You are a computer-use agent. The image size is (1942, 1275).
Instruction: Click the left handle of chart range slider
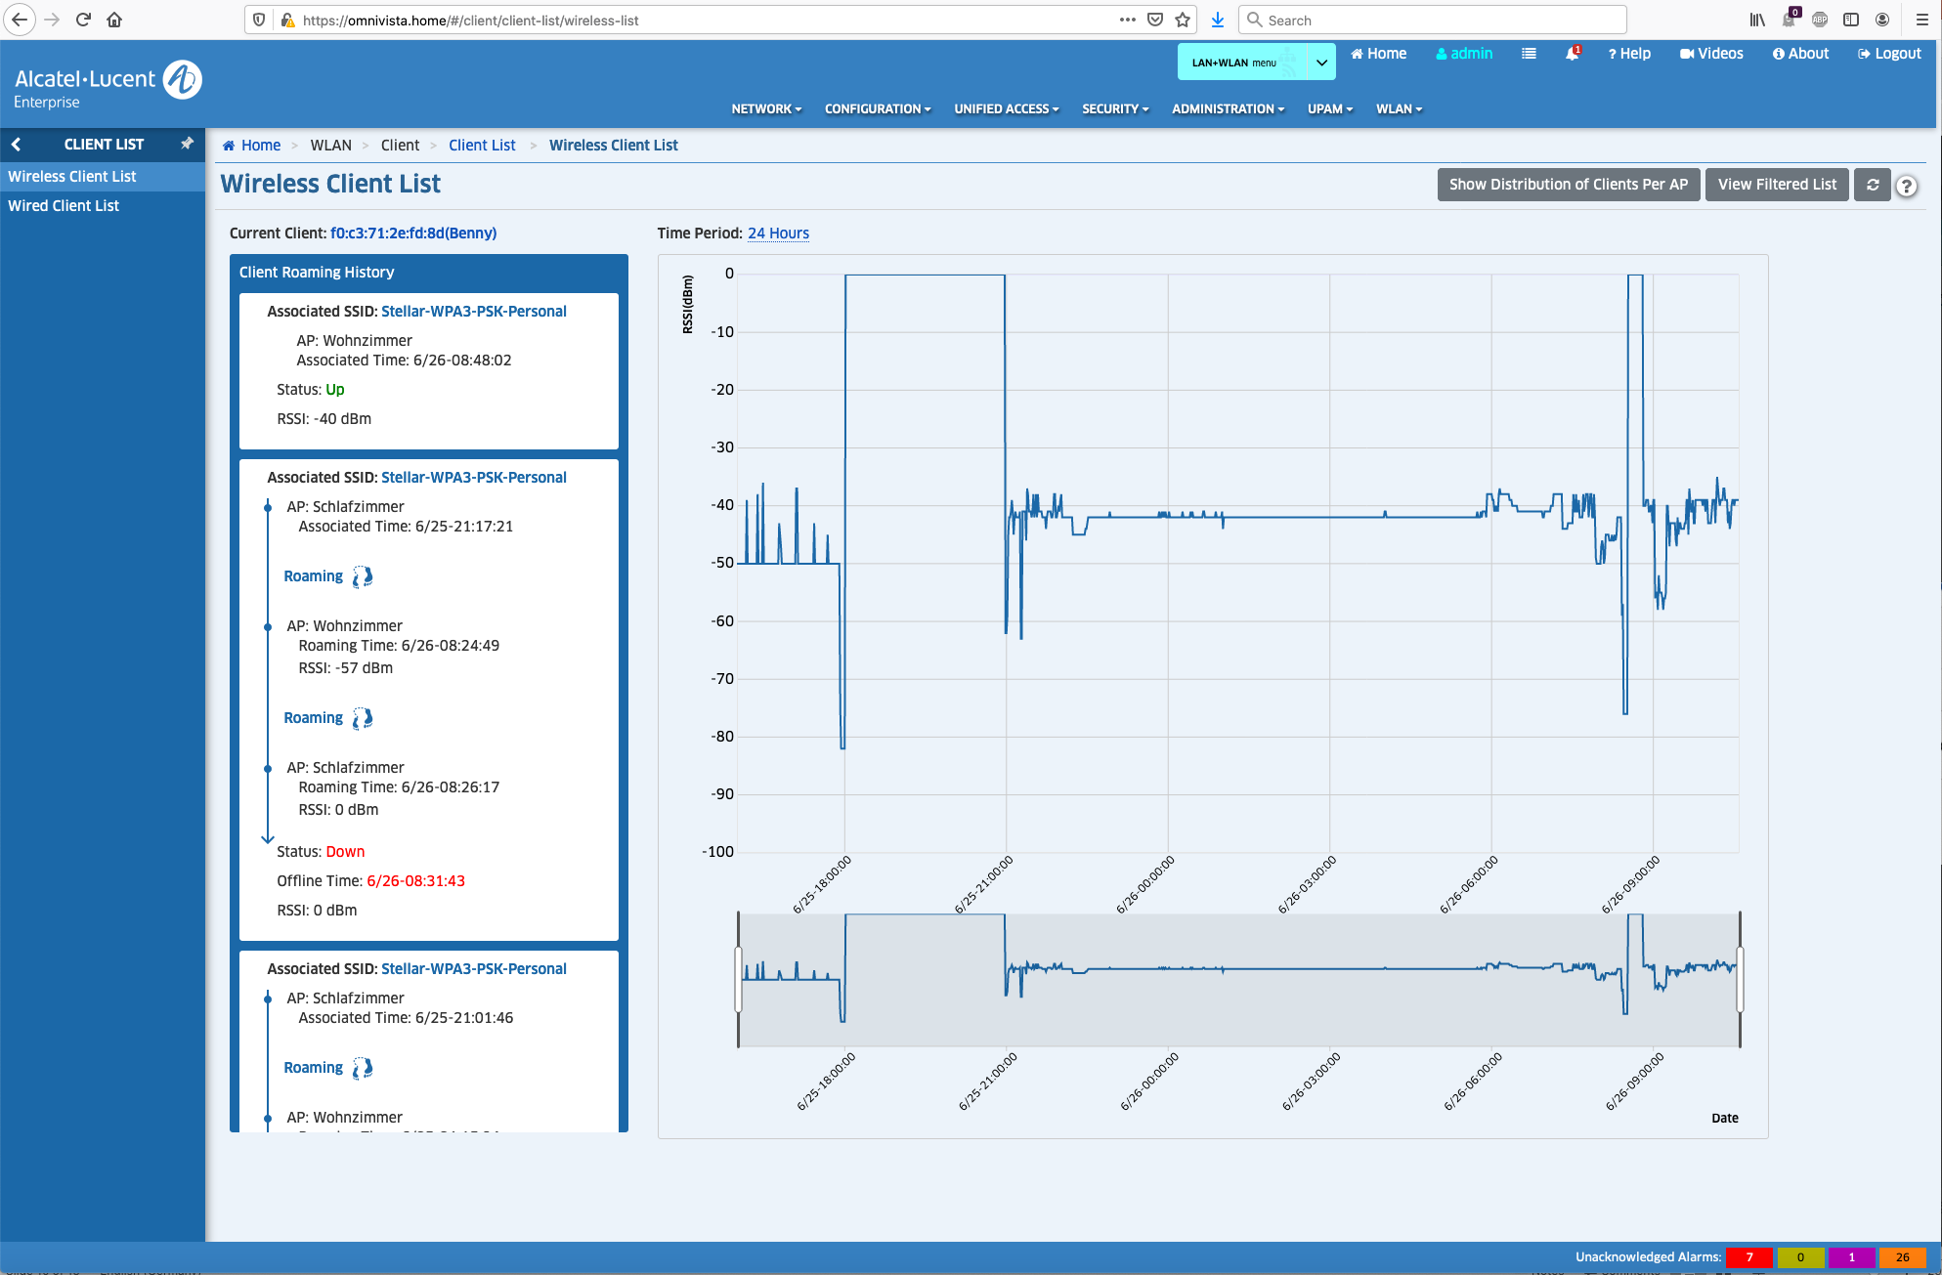point(739,979)
